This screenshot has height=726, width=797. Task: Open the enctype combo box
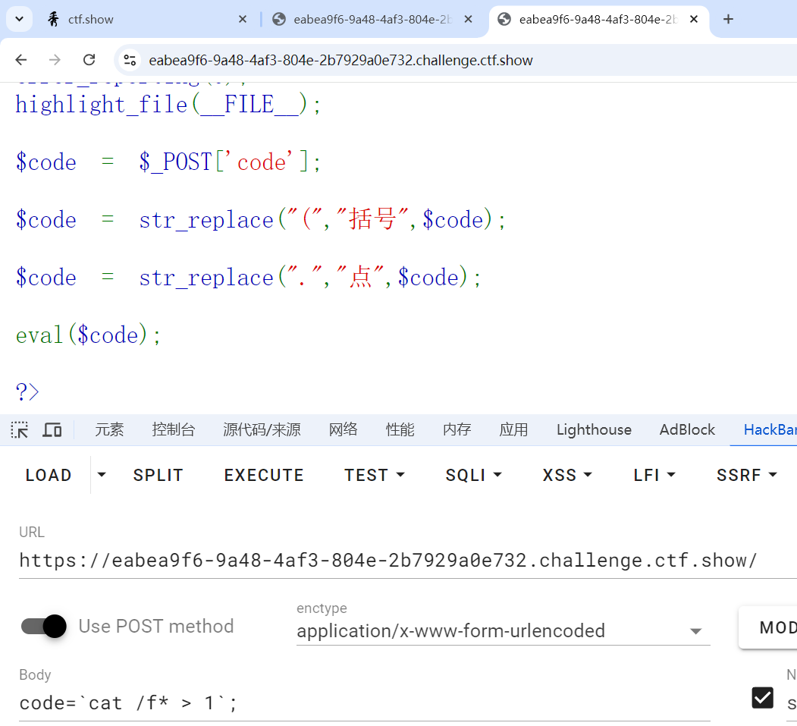click(503, 631)
